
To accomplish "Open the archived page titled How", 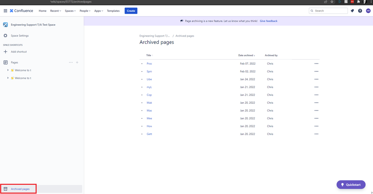I will (149, 126).
